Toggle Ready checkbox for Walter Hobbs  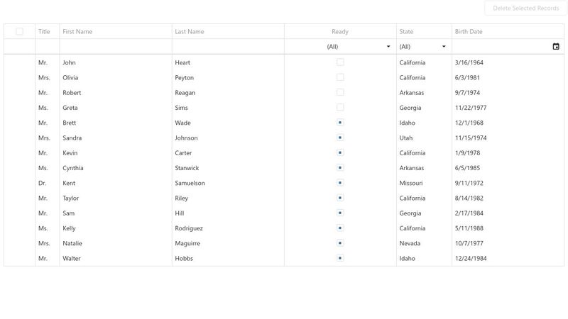tap(340, 258)
